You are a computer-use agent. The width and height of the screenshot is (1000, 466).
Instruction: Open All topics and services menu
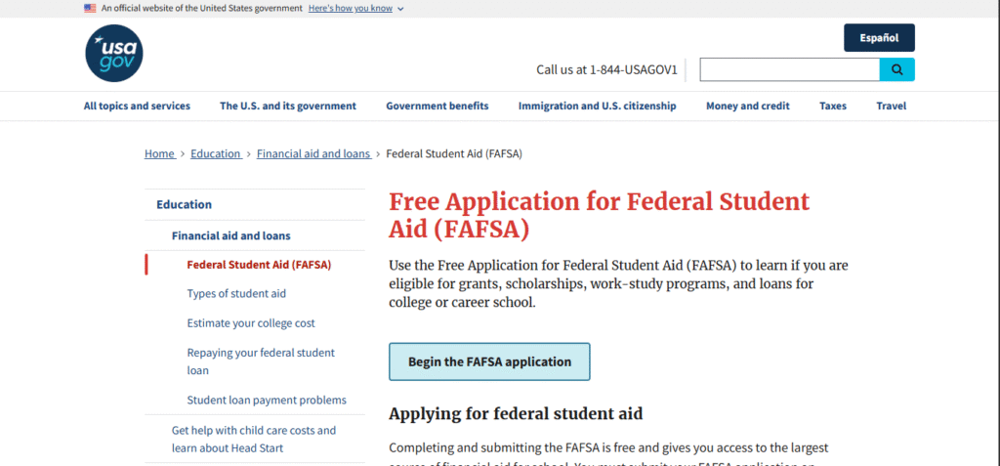pos(137,106)
